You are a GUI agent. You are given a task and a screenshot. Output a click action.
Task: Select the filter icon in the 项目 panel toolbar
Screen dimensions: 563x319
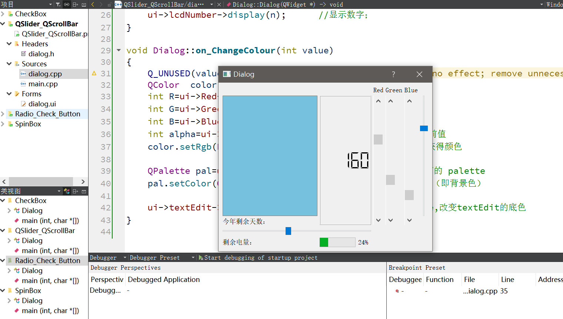pos(57,4)
